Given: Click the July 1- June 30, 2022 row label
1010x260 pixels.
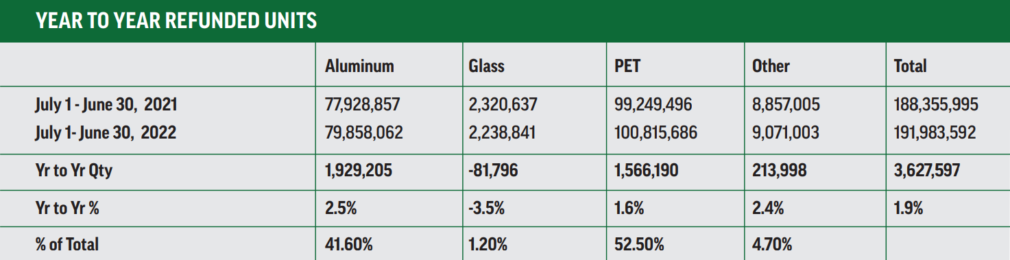Looking at the screenshot, I should (106, 132).
